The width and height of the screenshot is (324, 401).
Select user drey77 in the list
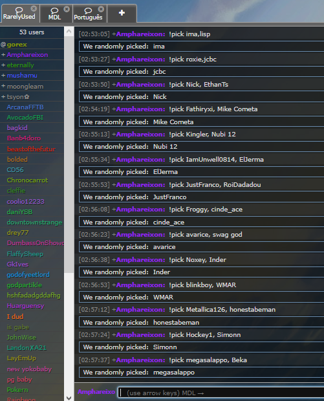point(17,232)
